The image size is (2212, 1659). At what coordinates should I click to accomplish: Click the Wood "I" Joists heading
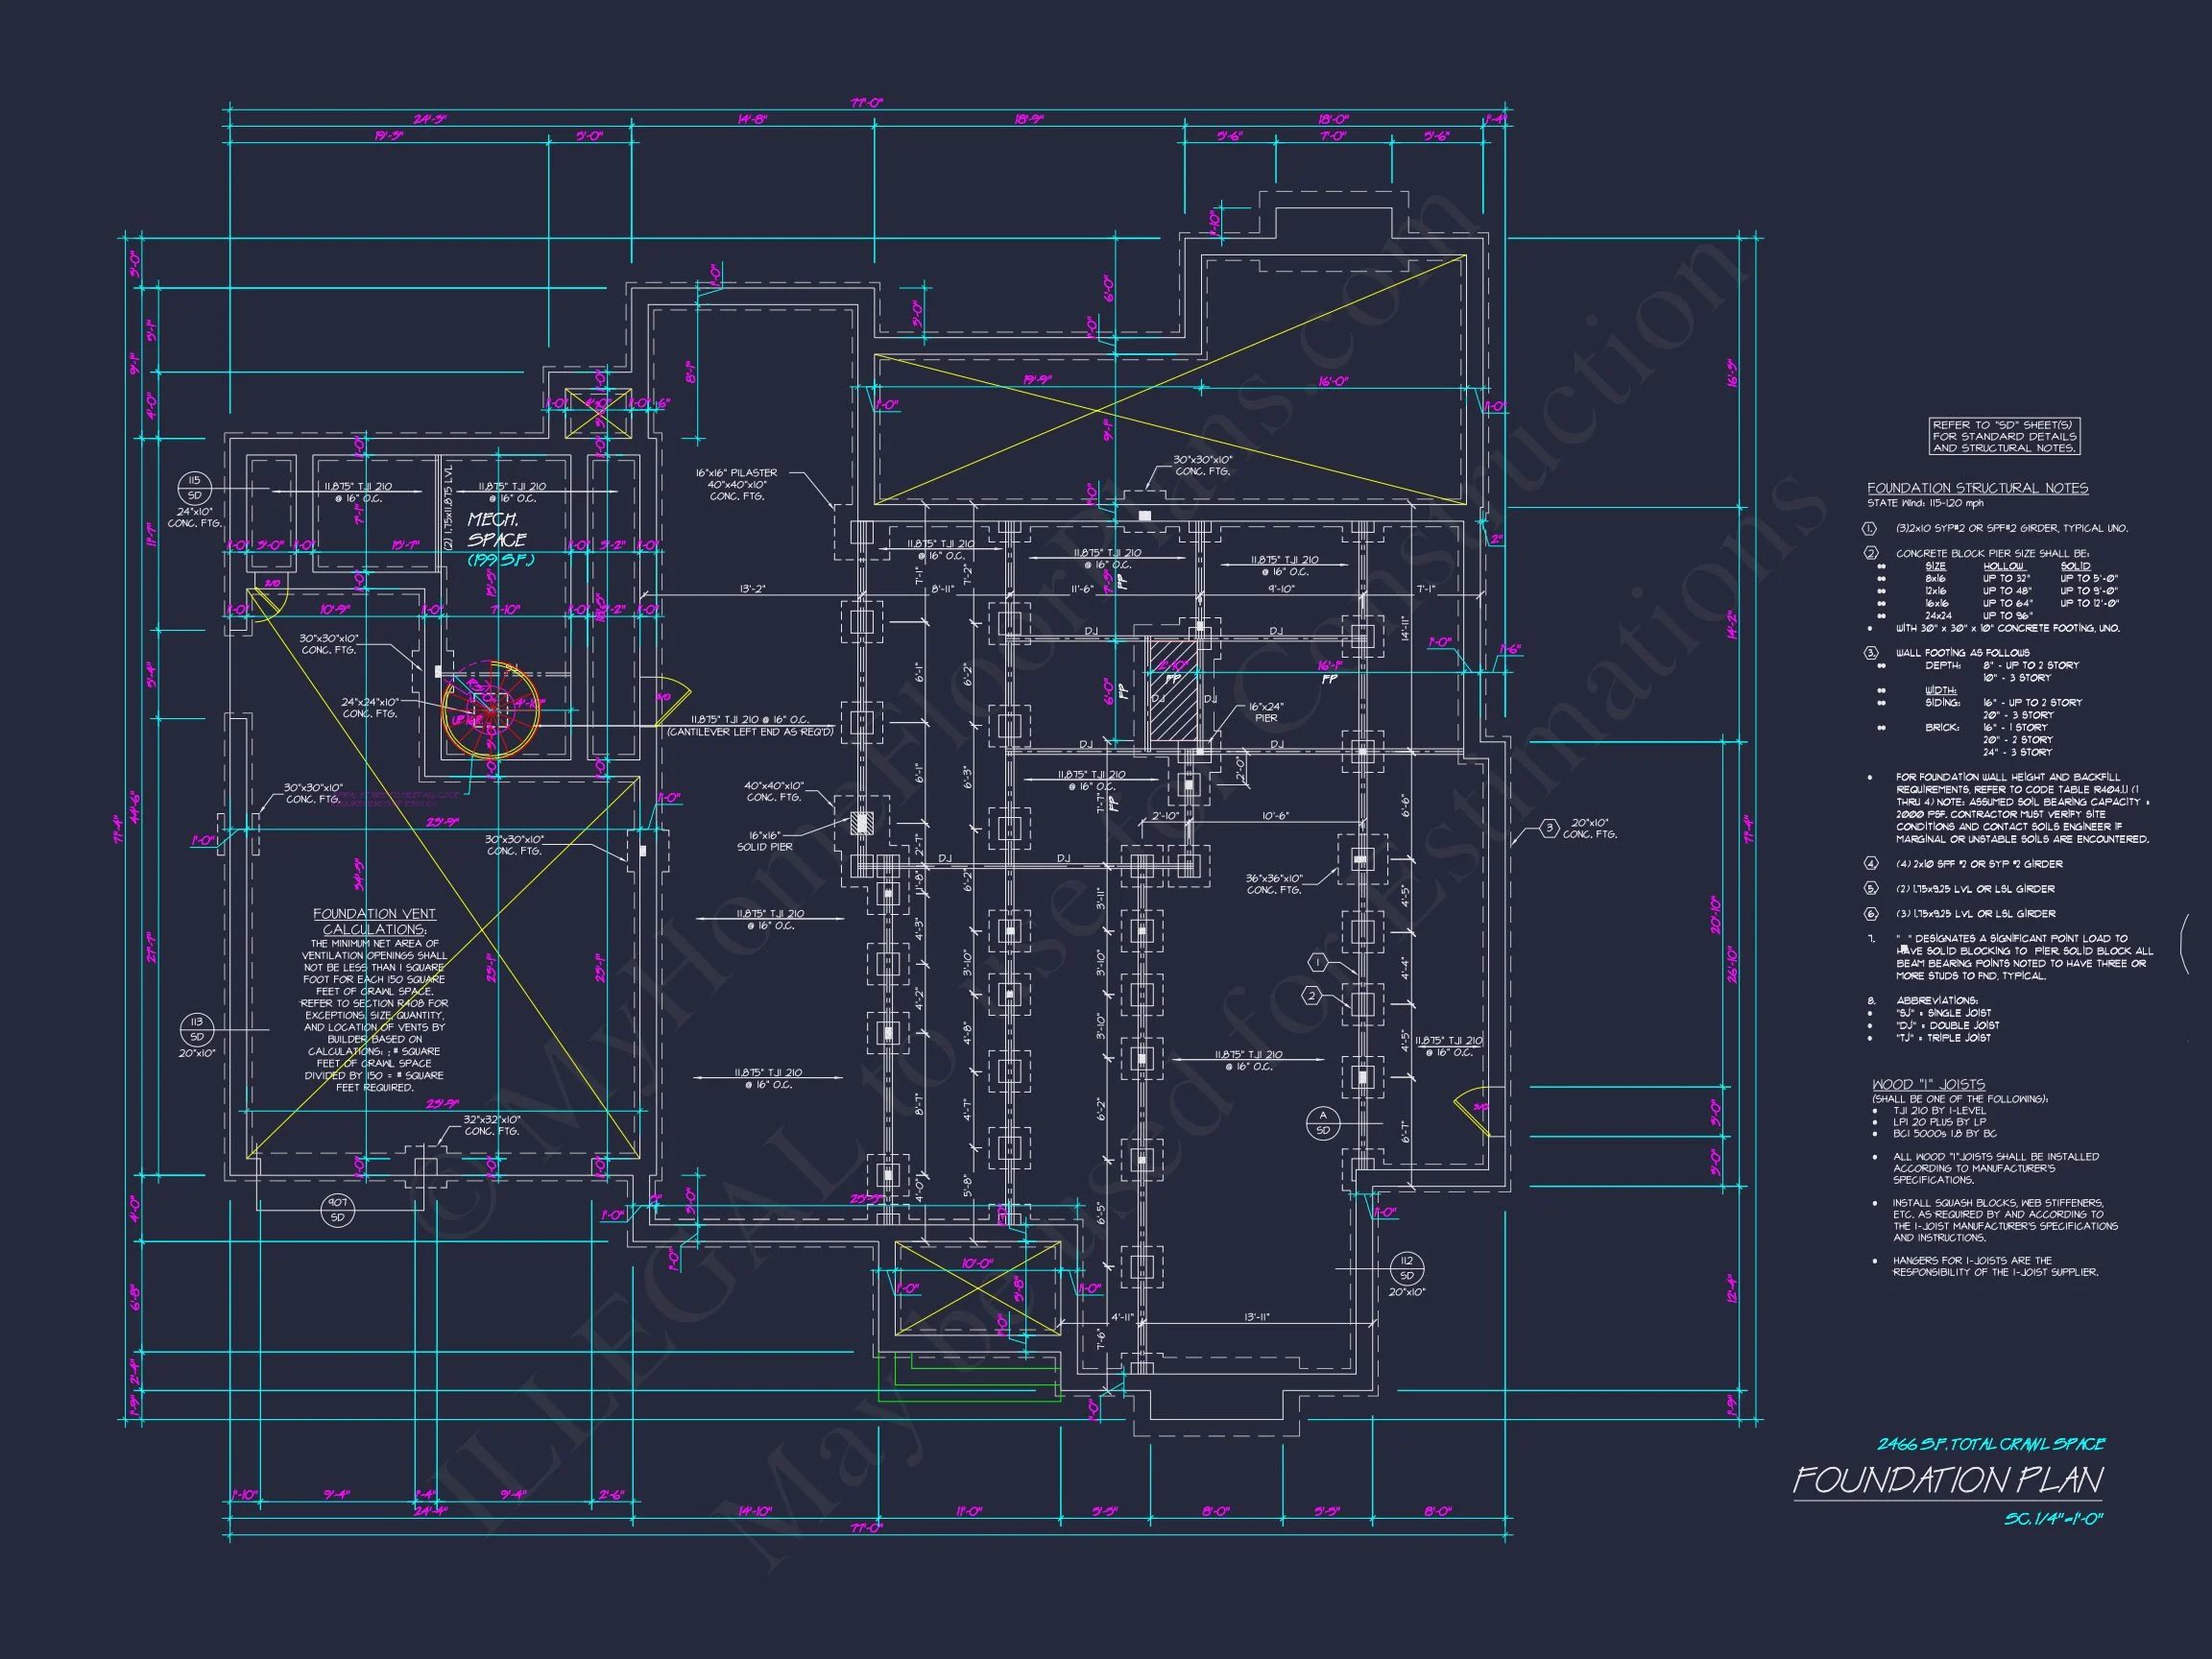[1928, 1084]
